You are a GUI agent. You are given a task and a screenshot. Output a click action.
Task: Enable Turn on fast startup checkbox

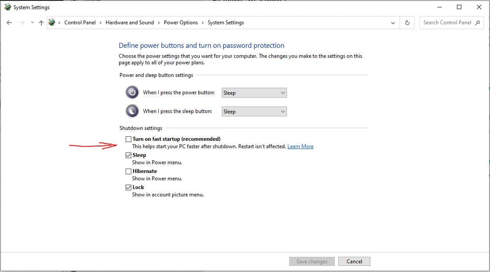pos(128,139)
